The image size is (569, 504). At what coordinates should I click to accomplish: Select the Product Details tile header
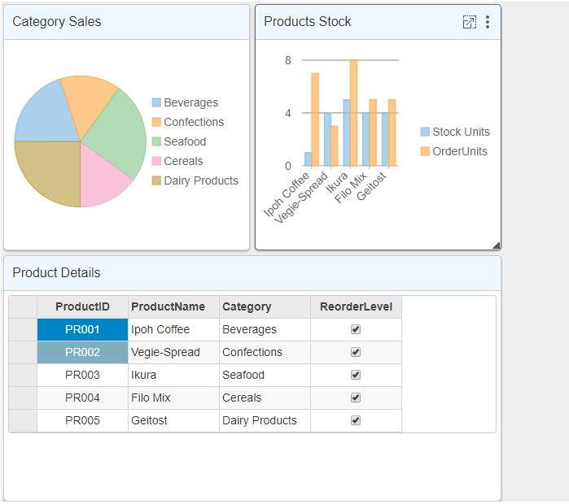[252, 273]
